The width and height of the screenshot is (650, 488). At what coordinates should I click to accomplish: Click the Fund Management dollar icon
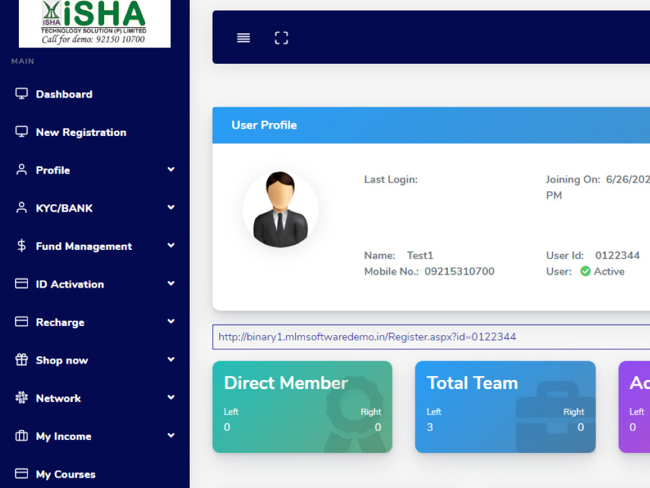pos(21,246)
